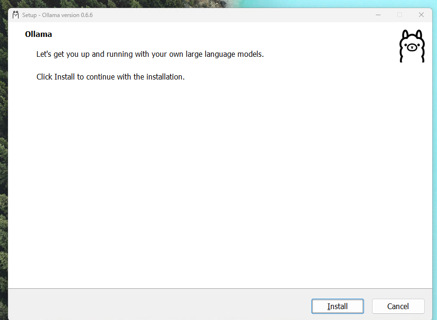Select the "Let's get you up and running" text
437x320 pixels.
[150, 54]
